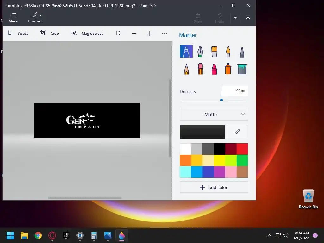Open the three-dot more options menu
This screenshot has width=324, height=243.
point(165,33)
